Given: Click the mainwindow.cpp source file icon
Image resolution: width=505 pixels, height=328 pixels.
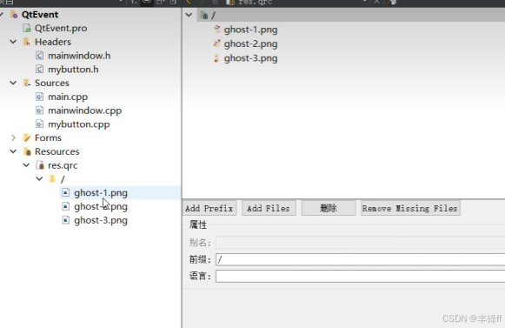Looking at the screenshot, I should point(40,110).
